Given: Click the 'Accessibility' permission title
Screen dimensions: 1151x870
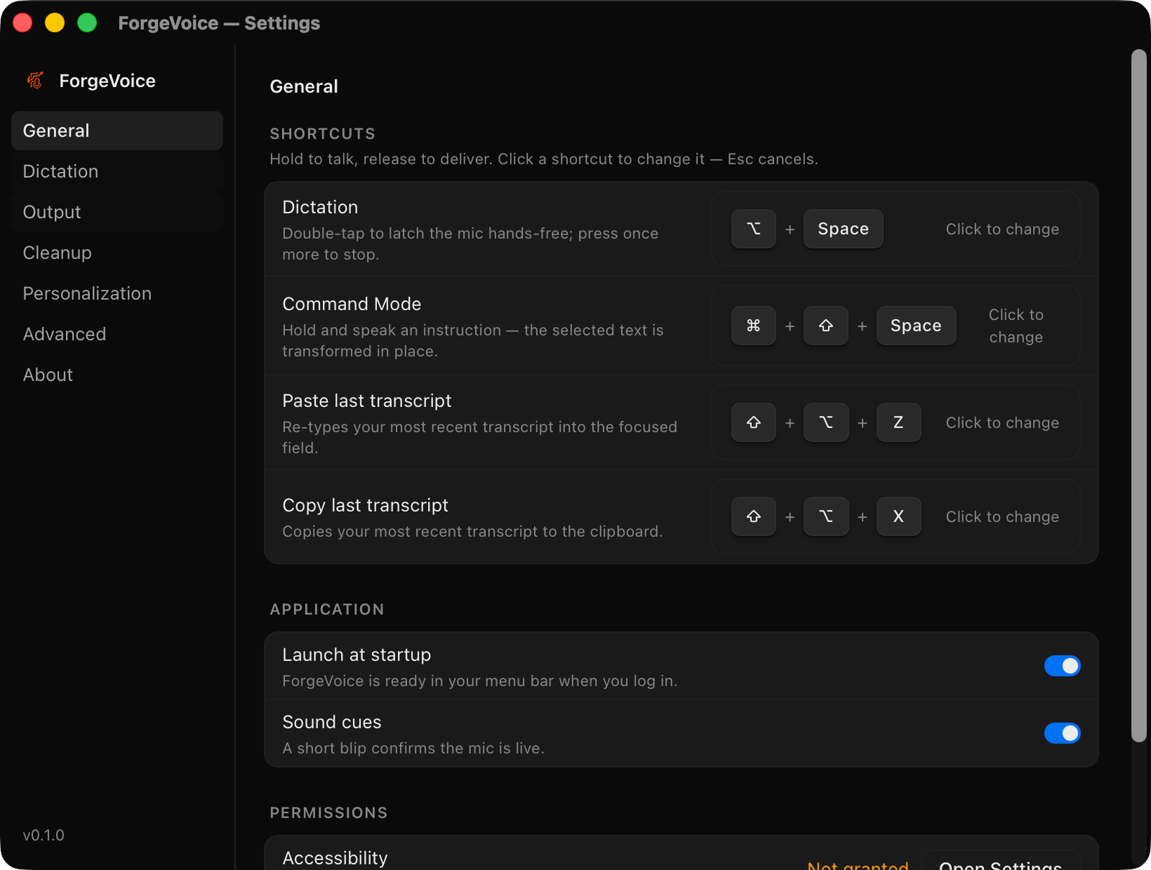Looking at the screenshot, I should point(335,858).
